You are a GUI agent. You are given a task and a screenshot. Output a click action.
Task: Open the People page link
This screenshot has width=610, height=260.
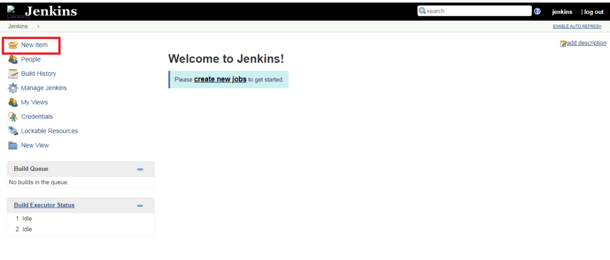(x=30, y=59)
